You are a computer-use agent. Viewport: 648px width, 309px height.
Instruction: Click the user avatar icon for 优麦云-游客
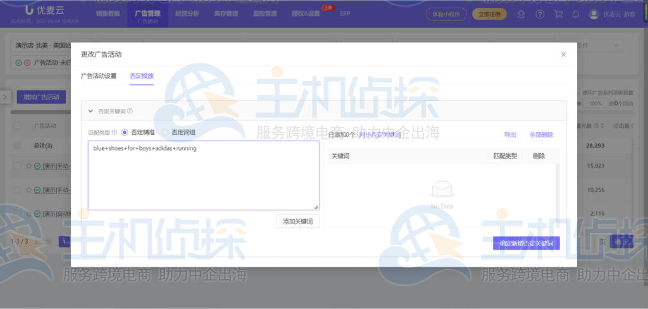[x=594, y=14]
